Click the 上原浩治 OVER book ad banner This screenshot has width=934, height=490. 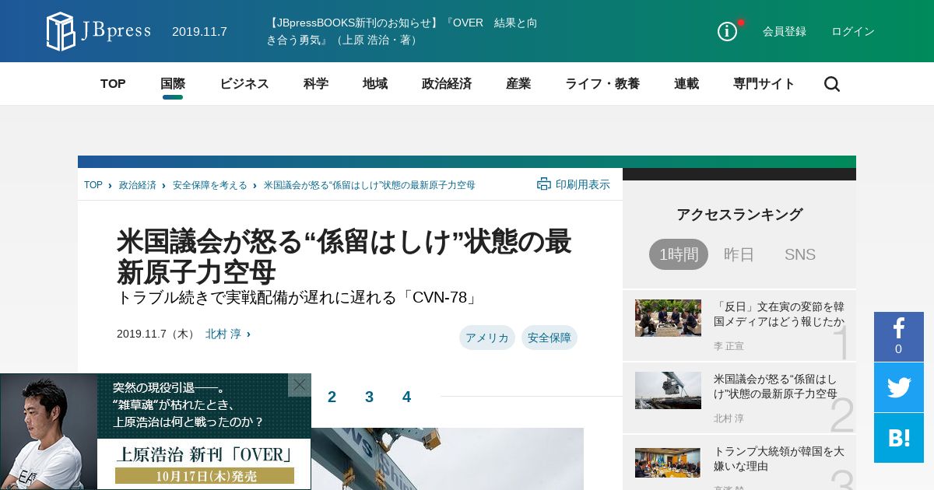pos(156,432)
